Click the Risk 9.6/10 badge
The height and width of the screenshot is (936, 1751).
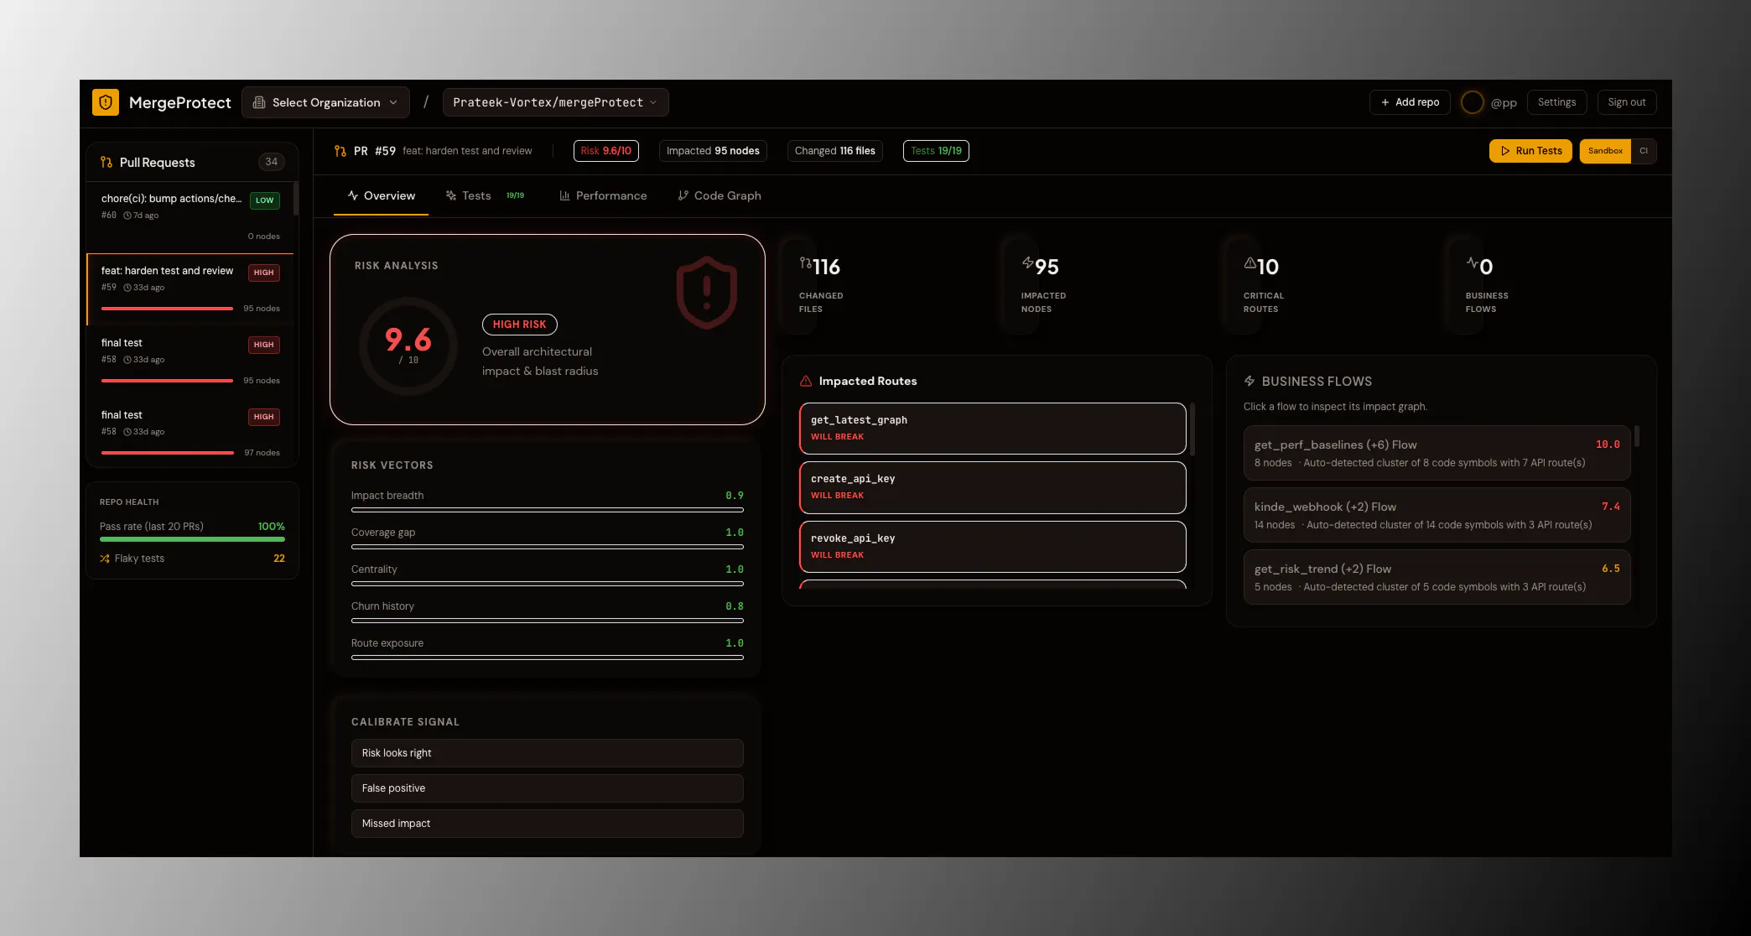[606, 151]
